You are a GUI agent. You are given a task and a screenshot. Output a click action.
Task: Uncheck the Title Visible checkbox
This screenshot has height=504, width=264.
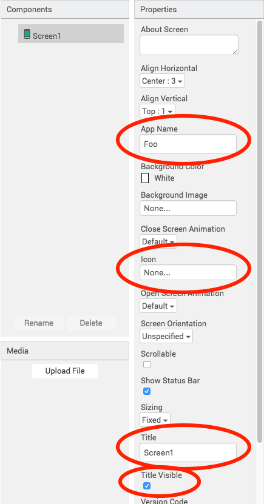[x=147, y=486]
